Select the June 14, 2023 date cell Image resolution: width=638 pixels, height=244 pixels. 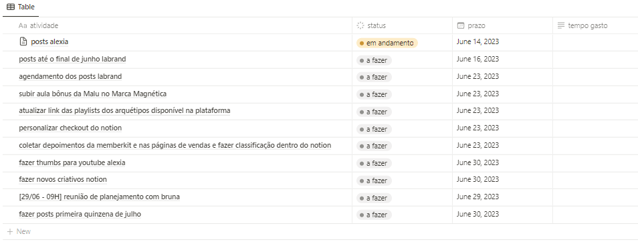[x=502, y=42]
